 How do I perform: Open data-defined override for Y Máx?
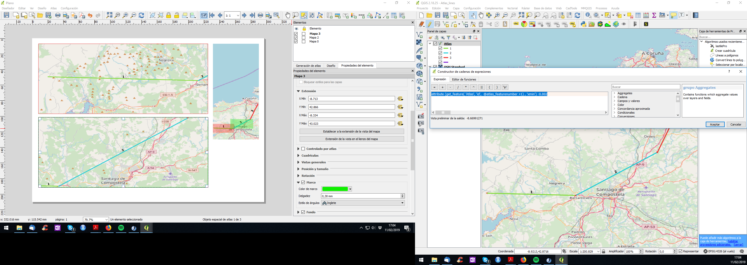[400, 123]
